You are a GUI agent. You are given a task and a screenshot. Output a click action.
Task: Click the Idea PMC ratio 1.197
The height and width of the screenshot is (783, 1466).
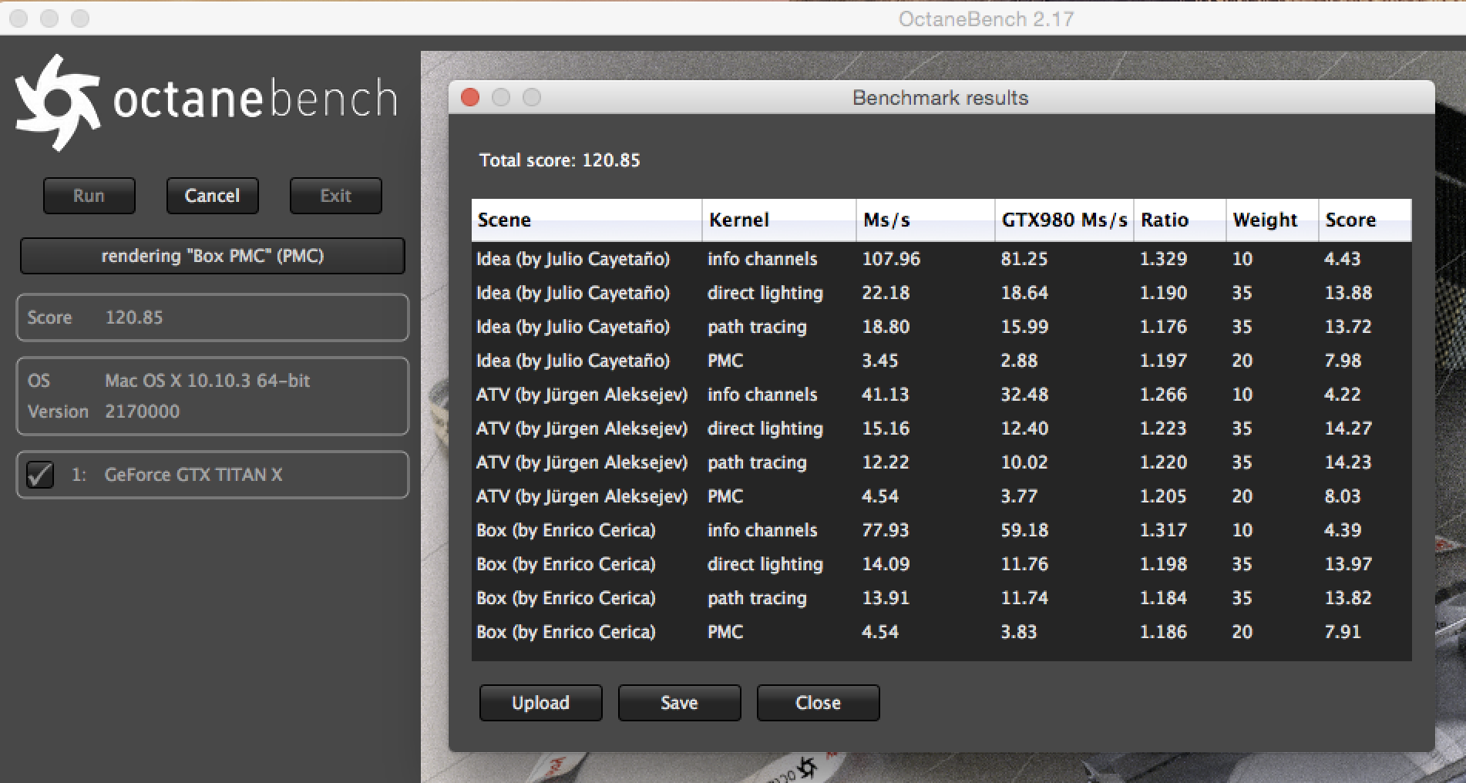(x=1163, y=361)
